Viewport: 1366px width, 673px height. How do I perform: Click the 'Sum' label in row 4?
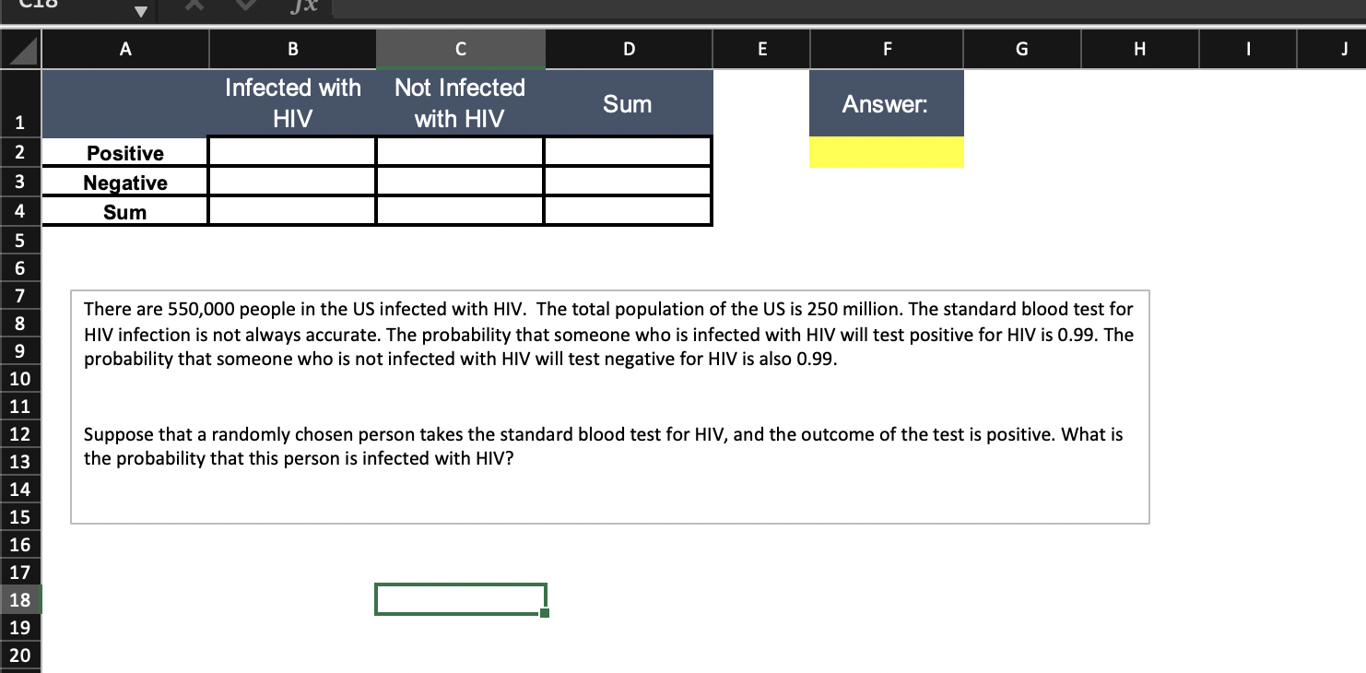[124, 211]
